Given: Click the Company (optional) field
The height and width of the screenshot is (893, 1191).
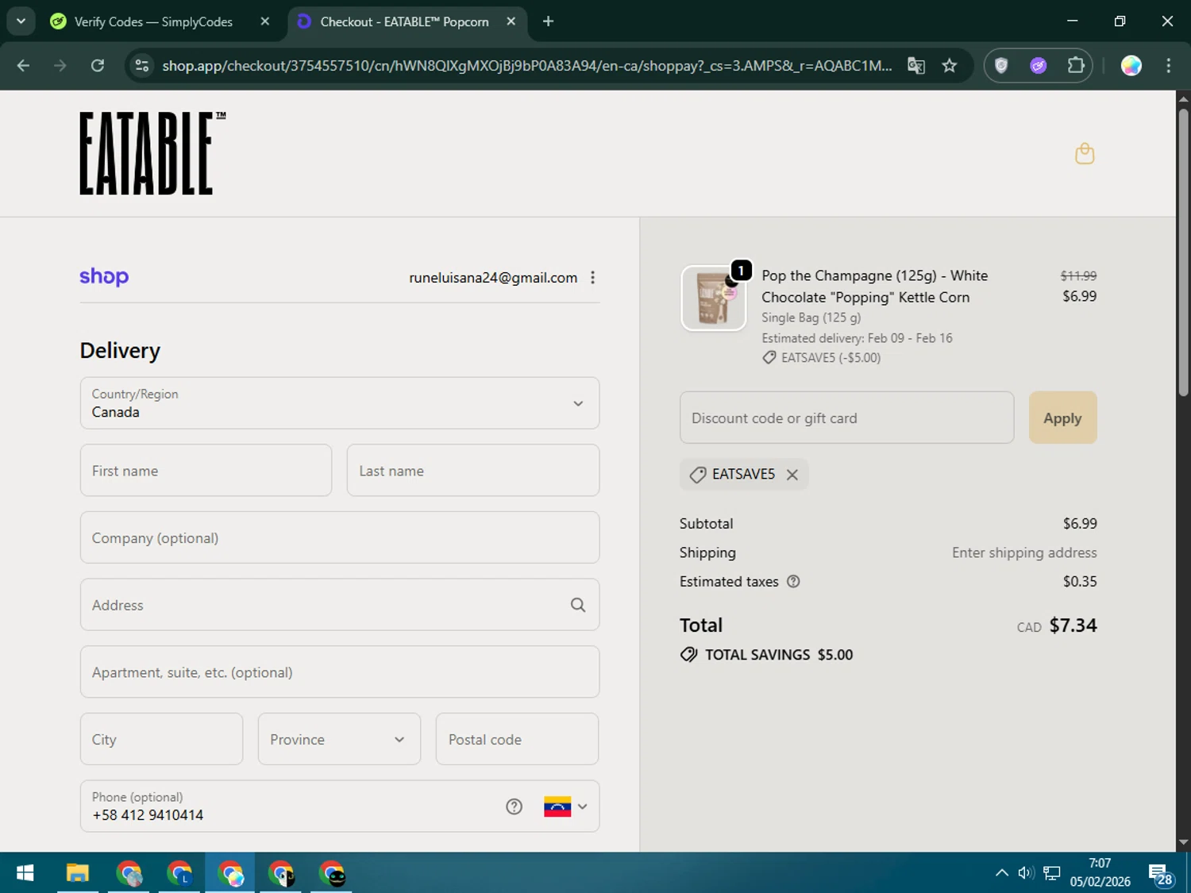Looking at the screenshot, I should pyautogui.click(x=340, y=537).
